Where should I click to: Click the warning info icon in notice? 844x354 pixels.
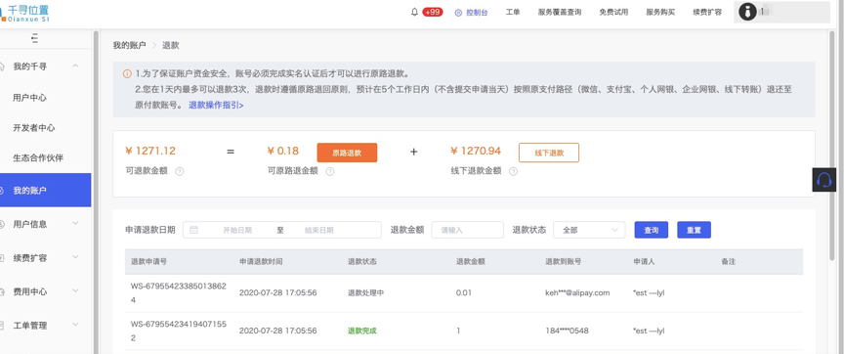(x=127, y=73)
